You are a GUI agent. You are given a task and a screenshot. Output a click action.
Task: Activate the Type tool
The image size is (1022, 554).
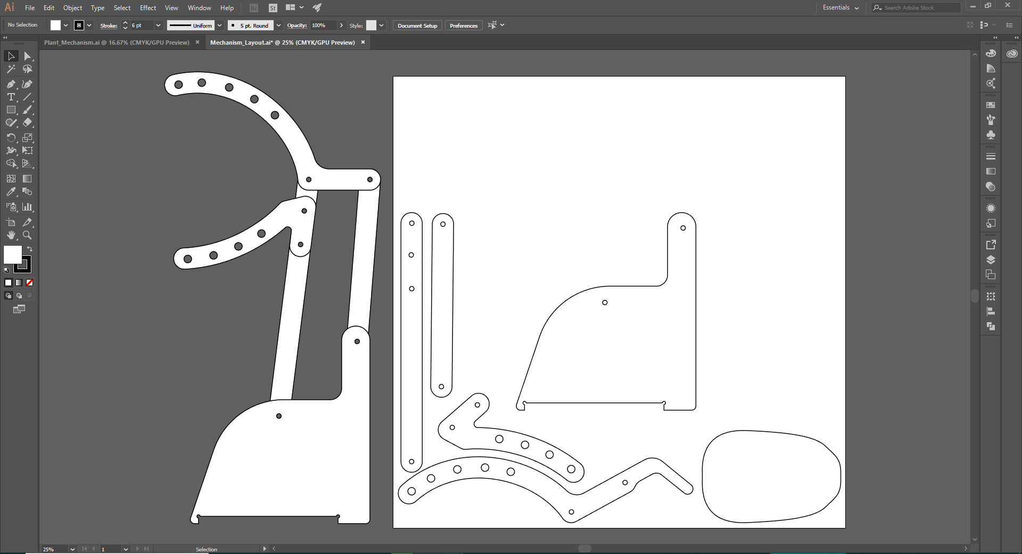pyautogui.click(x=11, y=97)
